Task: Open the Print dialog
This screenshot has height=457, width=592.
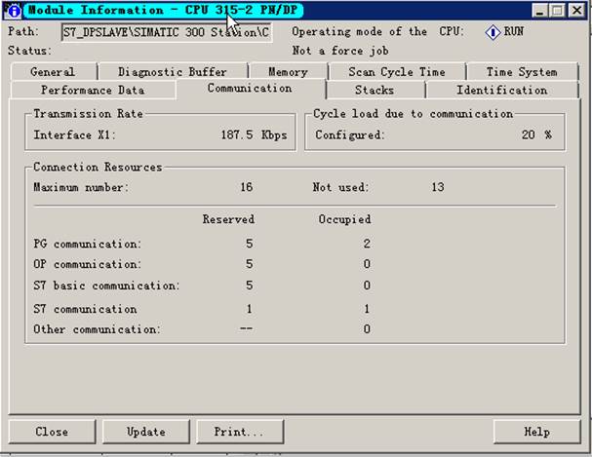Action: pyautogui.click(x=239, y=432)
